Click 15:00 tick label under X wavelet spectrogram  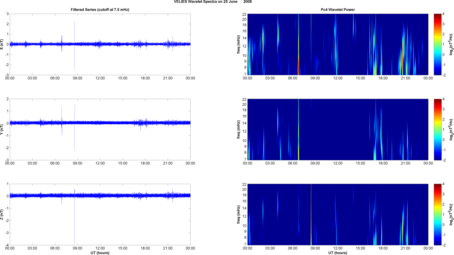361,78
